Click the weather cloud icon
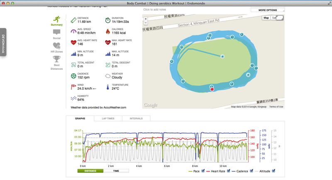 point(108,76)
